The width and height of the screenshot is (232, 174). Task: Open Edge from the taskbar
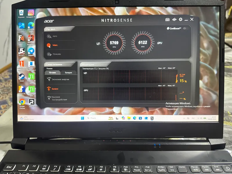[135, 118]
